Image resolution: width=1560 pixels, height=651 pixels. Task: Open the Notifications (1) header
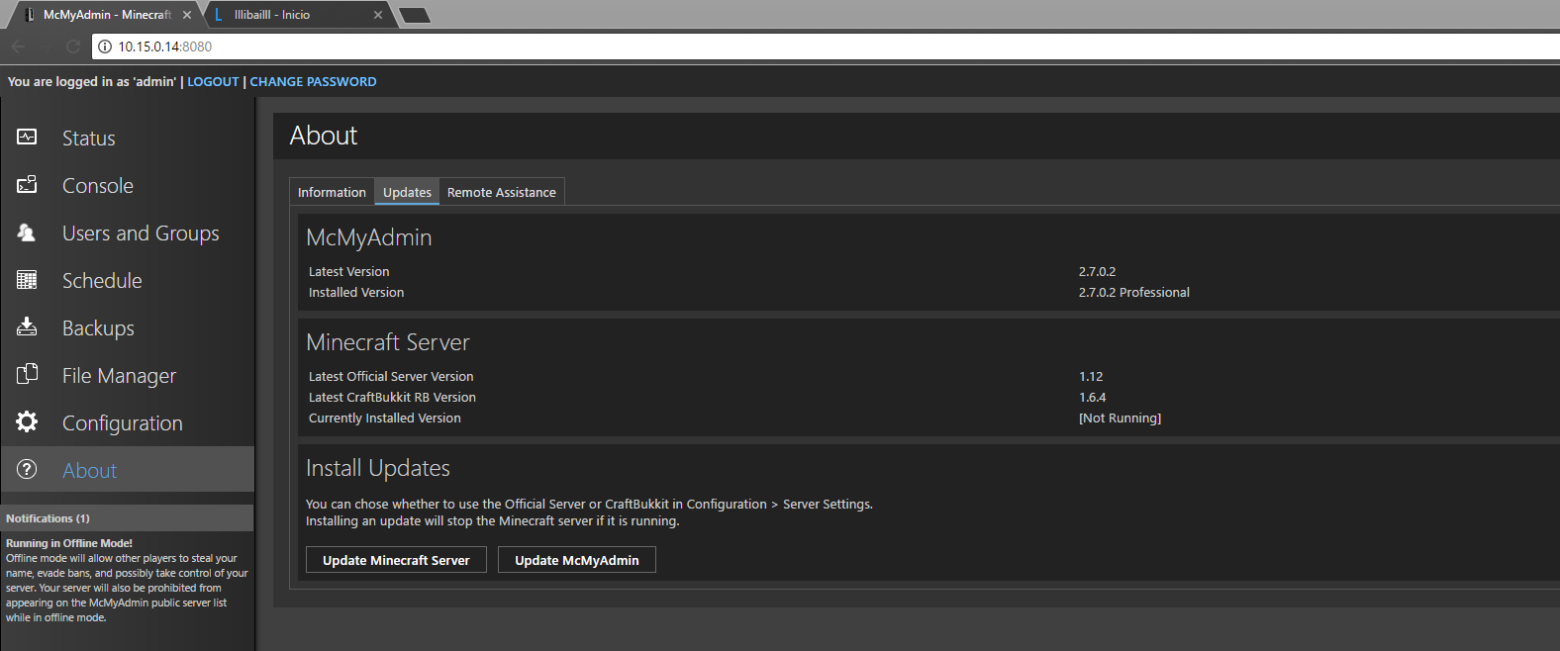(127, 518)
